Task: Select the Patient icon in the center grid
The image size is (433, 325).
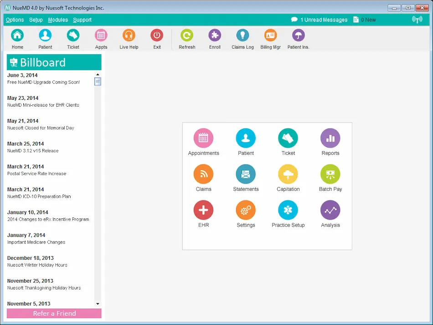Action: pyautogui.click(x=246, y=138)
